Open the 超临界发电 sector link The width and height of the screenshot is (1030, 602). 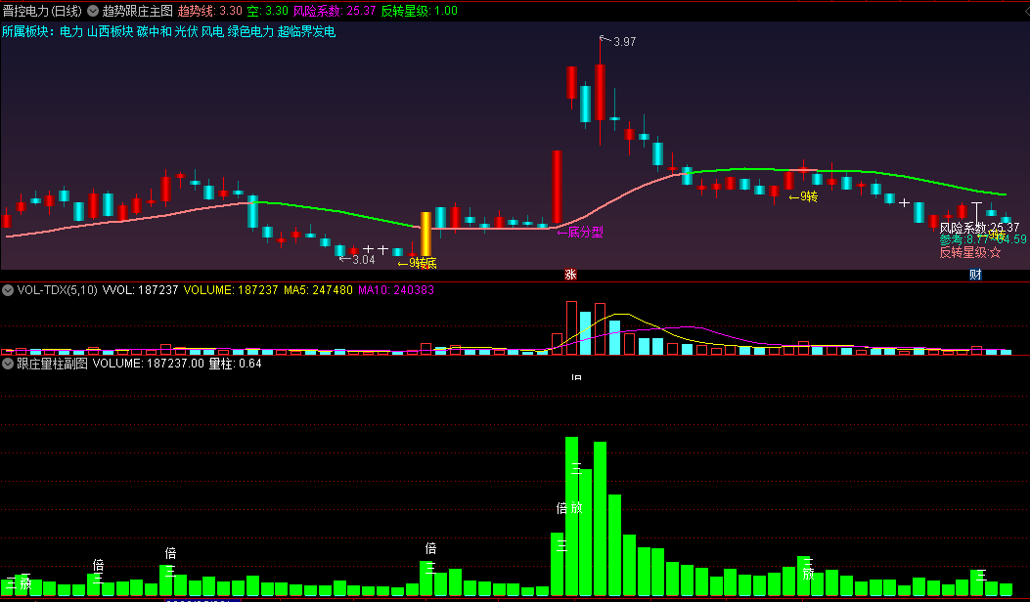coord(306,31)
